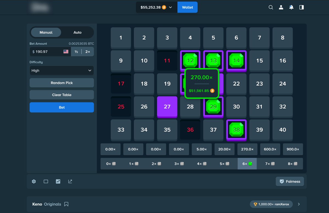The height and width of the screenshot is (213, 329).
Task: Click the Originals link
Action: click(52, 204)
